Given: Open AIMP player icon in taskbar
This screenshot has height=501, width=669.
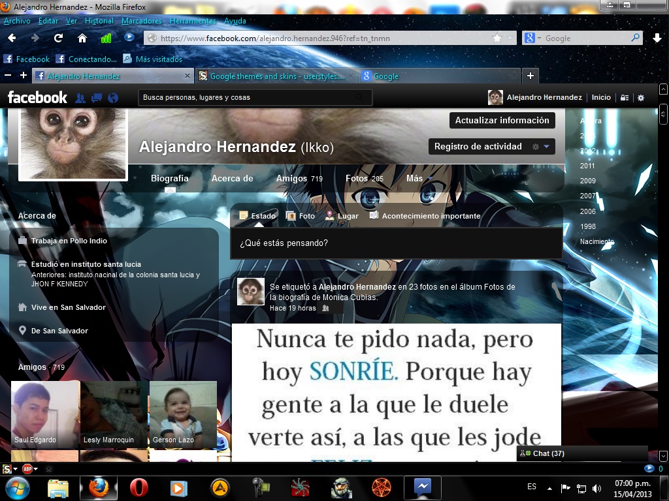Looking at the screenshot, I should click(220, 488).
